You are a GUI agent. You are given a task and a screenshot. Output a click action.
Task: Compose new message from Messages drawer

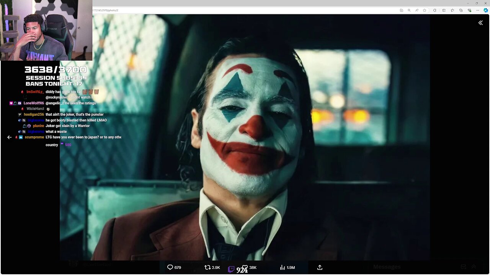click(x=463, y=267)
